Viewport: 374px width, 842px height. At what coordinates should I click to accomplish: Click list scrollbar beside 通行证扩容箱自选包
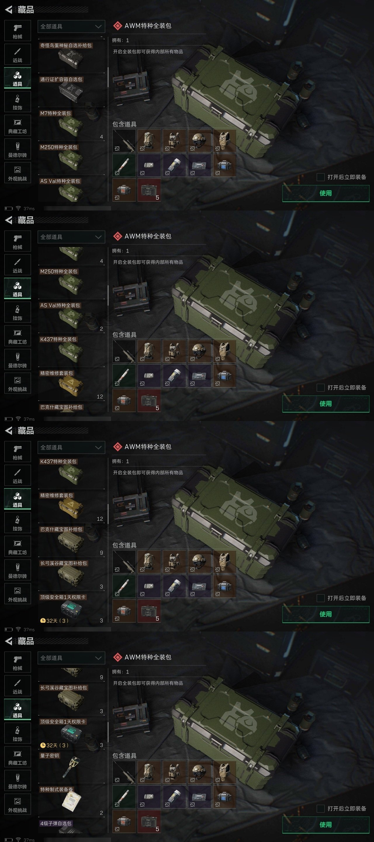click(108, 77)
